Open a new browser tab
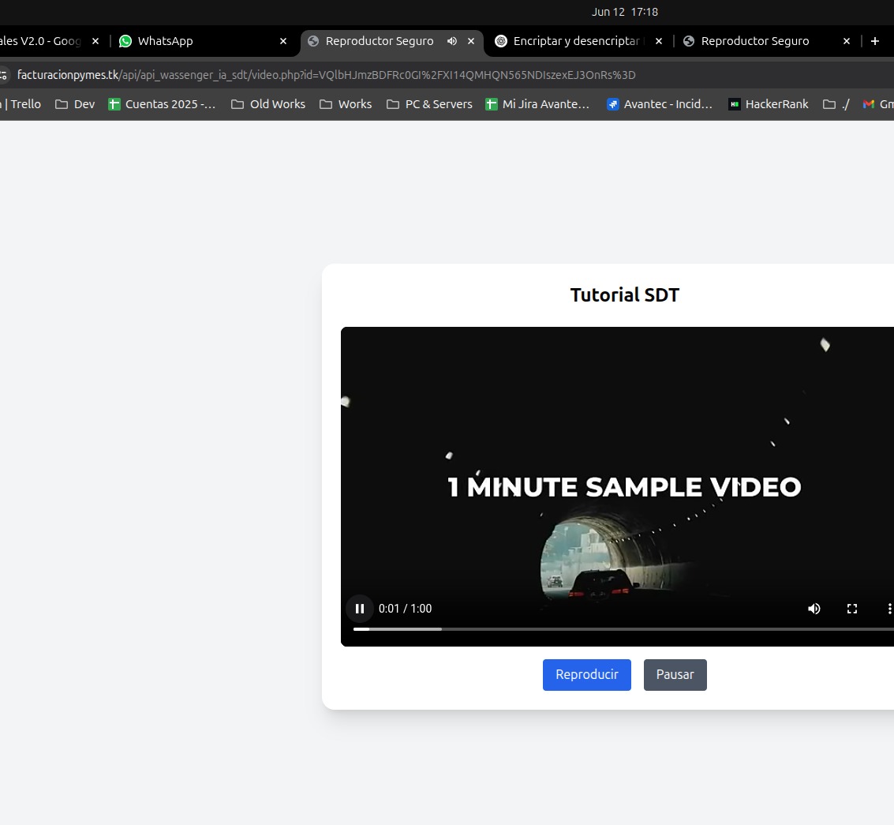 tap(874, 41)
